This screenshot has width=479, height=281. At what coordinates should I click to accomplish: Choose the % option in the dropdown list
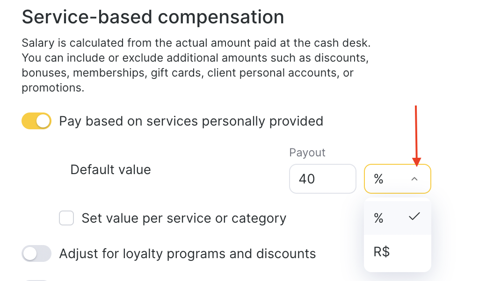click(379, 218)
